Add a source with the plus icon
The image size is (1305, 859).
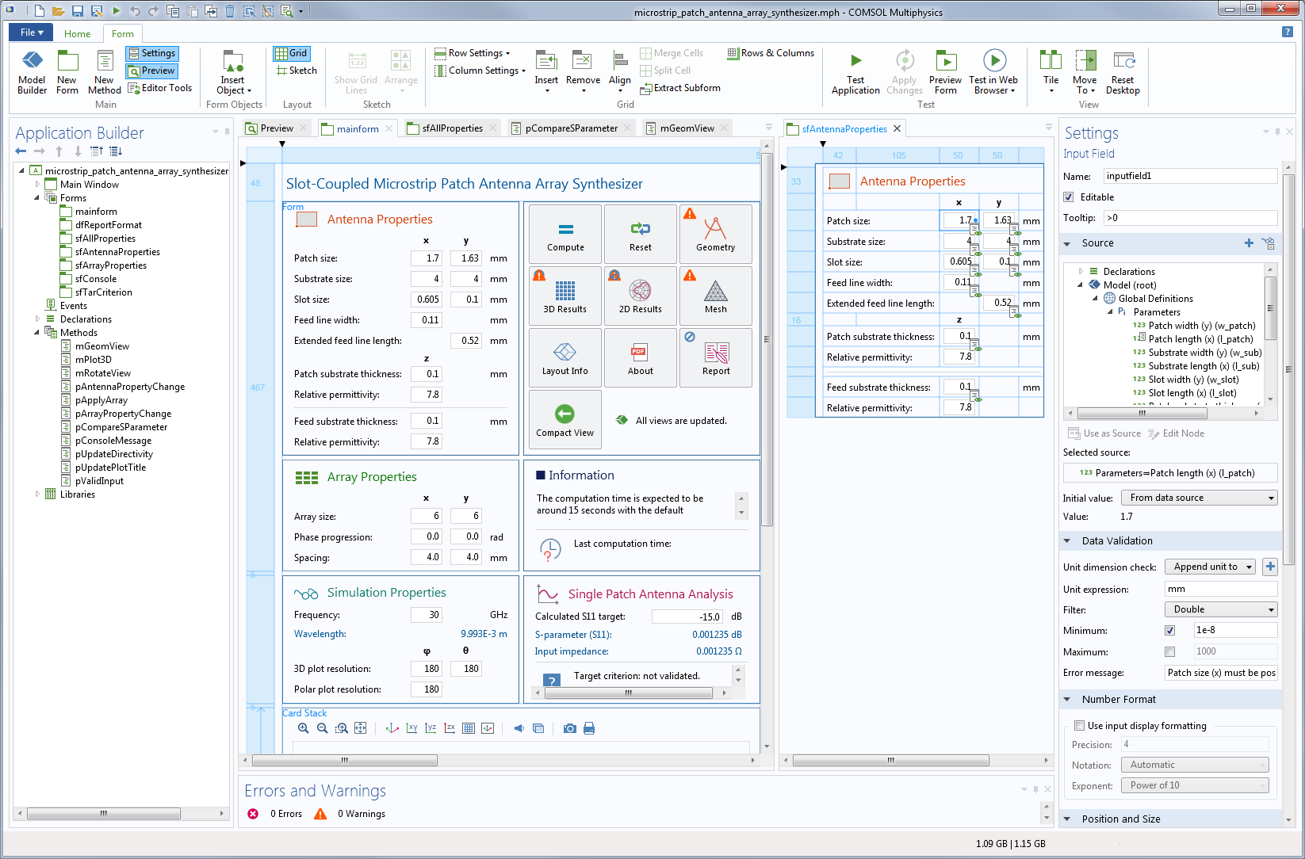click(x=1249, y=243)
